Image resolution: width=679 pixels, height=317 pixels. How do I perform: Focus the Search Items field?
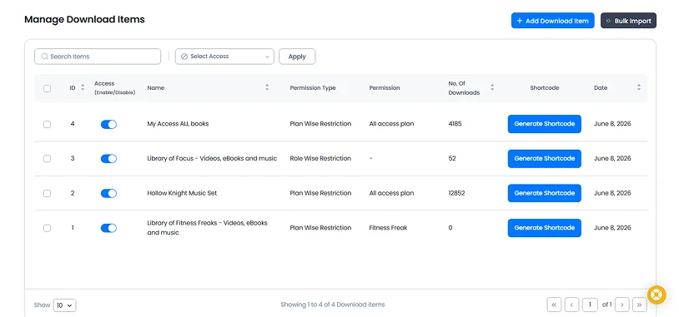98,57
